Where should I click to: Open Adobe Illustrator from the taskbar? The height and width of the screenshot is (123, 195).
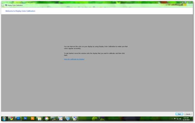point(32,118)
